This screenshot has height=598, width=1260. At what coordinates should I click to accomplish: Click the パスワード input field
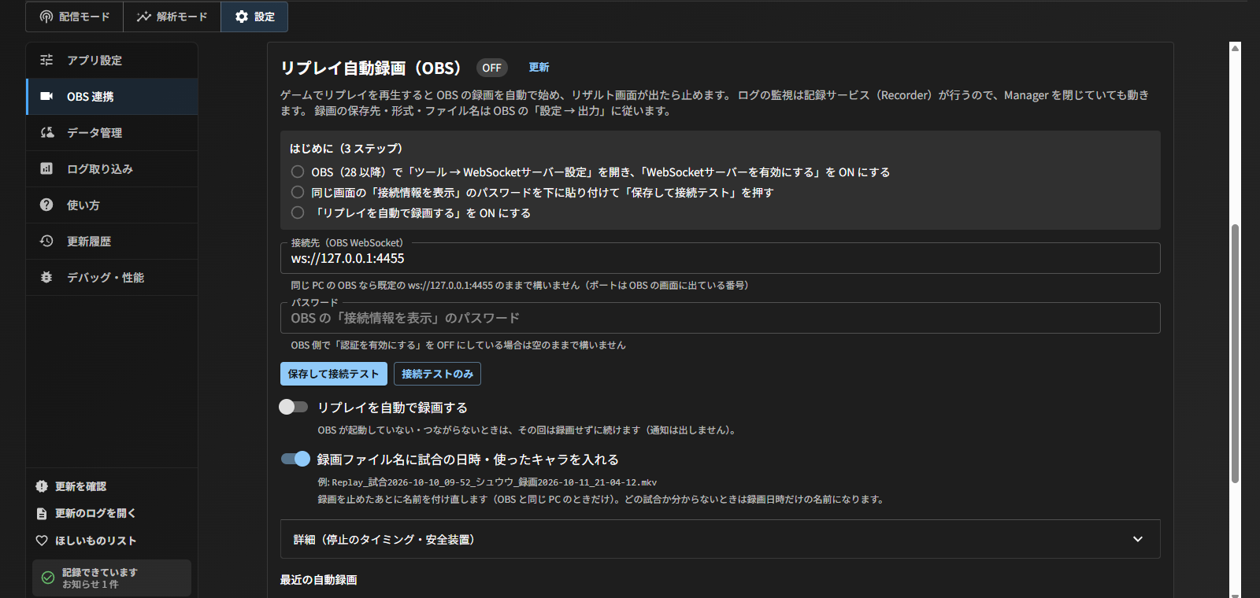(x=720, y=318)
